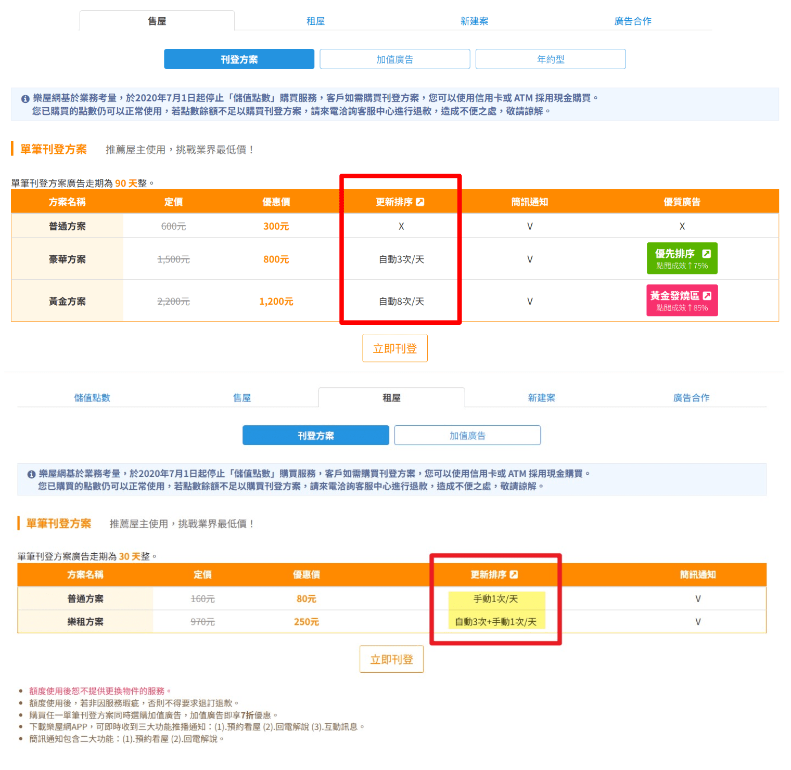Click 1,200元 discounted price
Screen dimensions: 791x770
(276, 302)
